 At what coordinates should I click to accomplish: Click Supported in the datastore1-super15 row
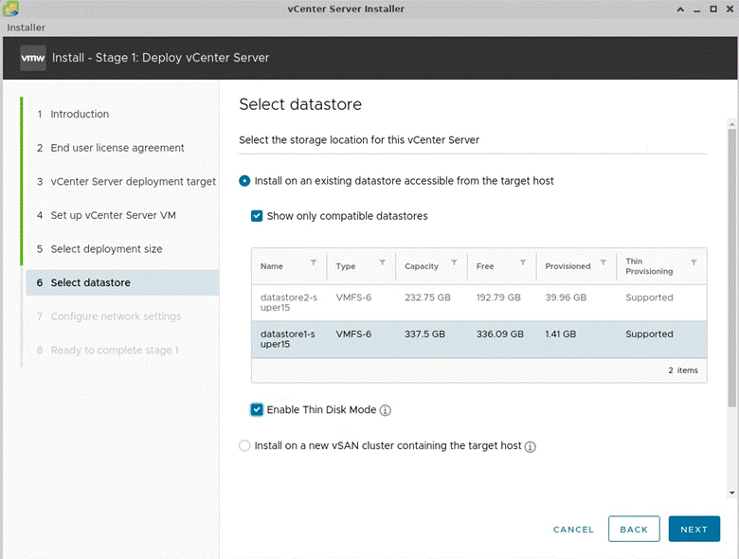tap(649, 334)
